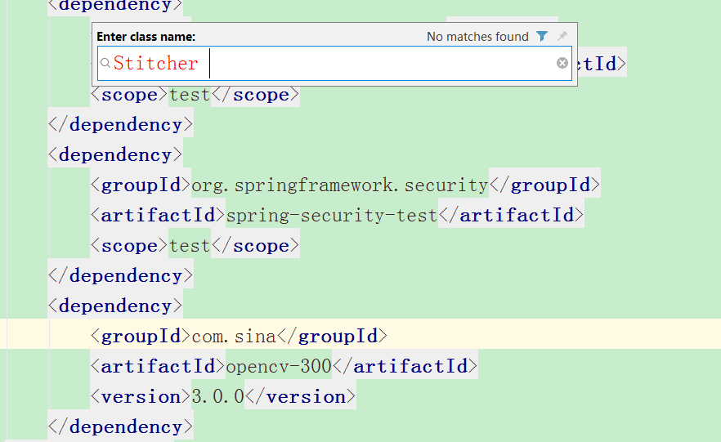
Task: Click opening artifactId tag before spring-security-test
Action: (x=158, y=216)
